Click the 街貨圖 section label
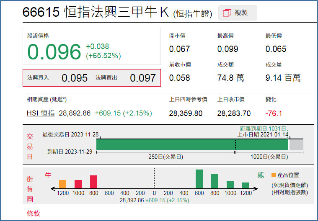 point(30,189)
